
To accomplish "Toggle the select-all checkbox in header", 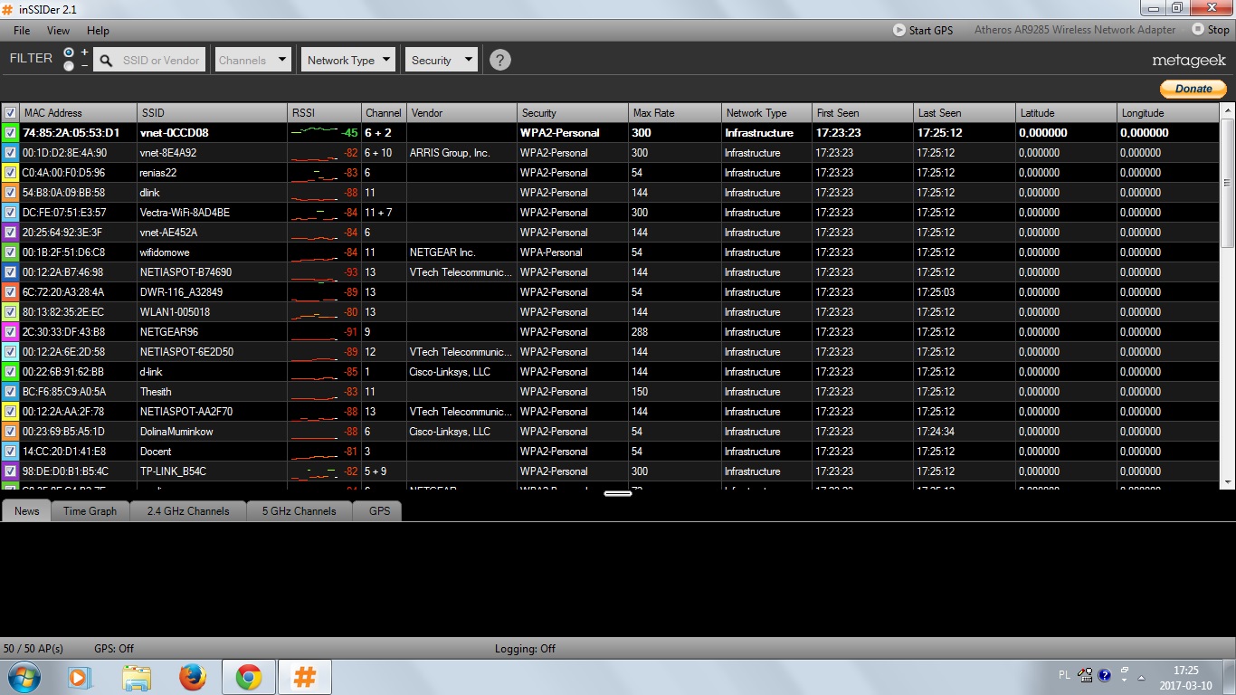I will coord(10,113).
